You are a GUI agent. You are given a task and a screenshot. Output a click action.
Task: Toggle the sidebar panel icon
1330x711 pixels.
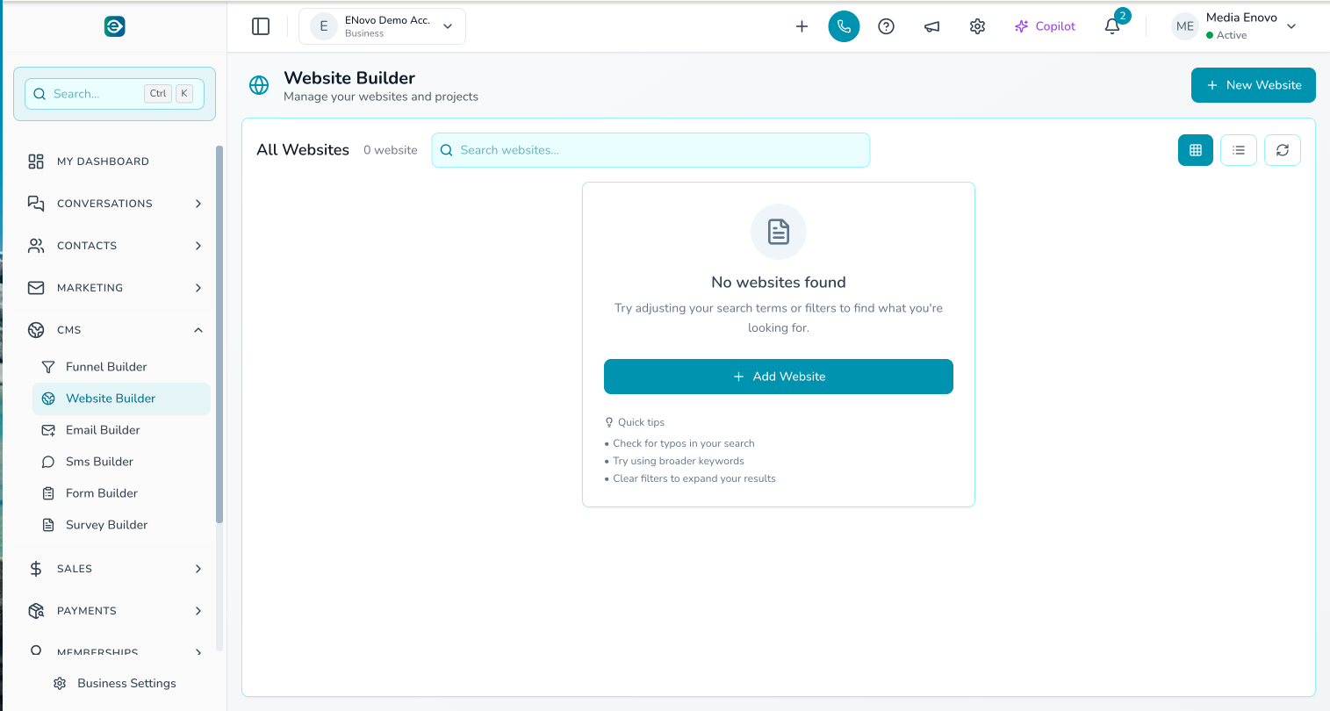pyautogui.click(x=261, y=26)
